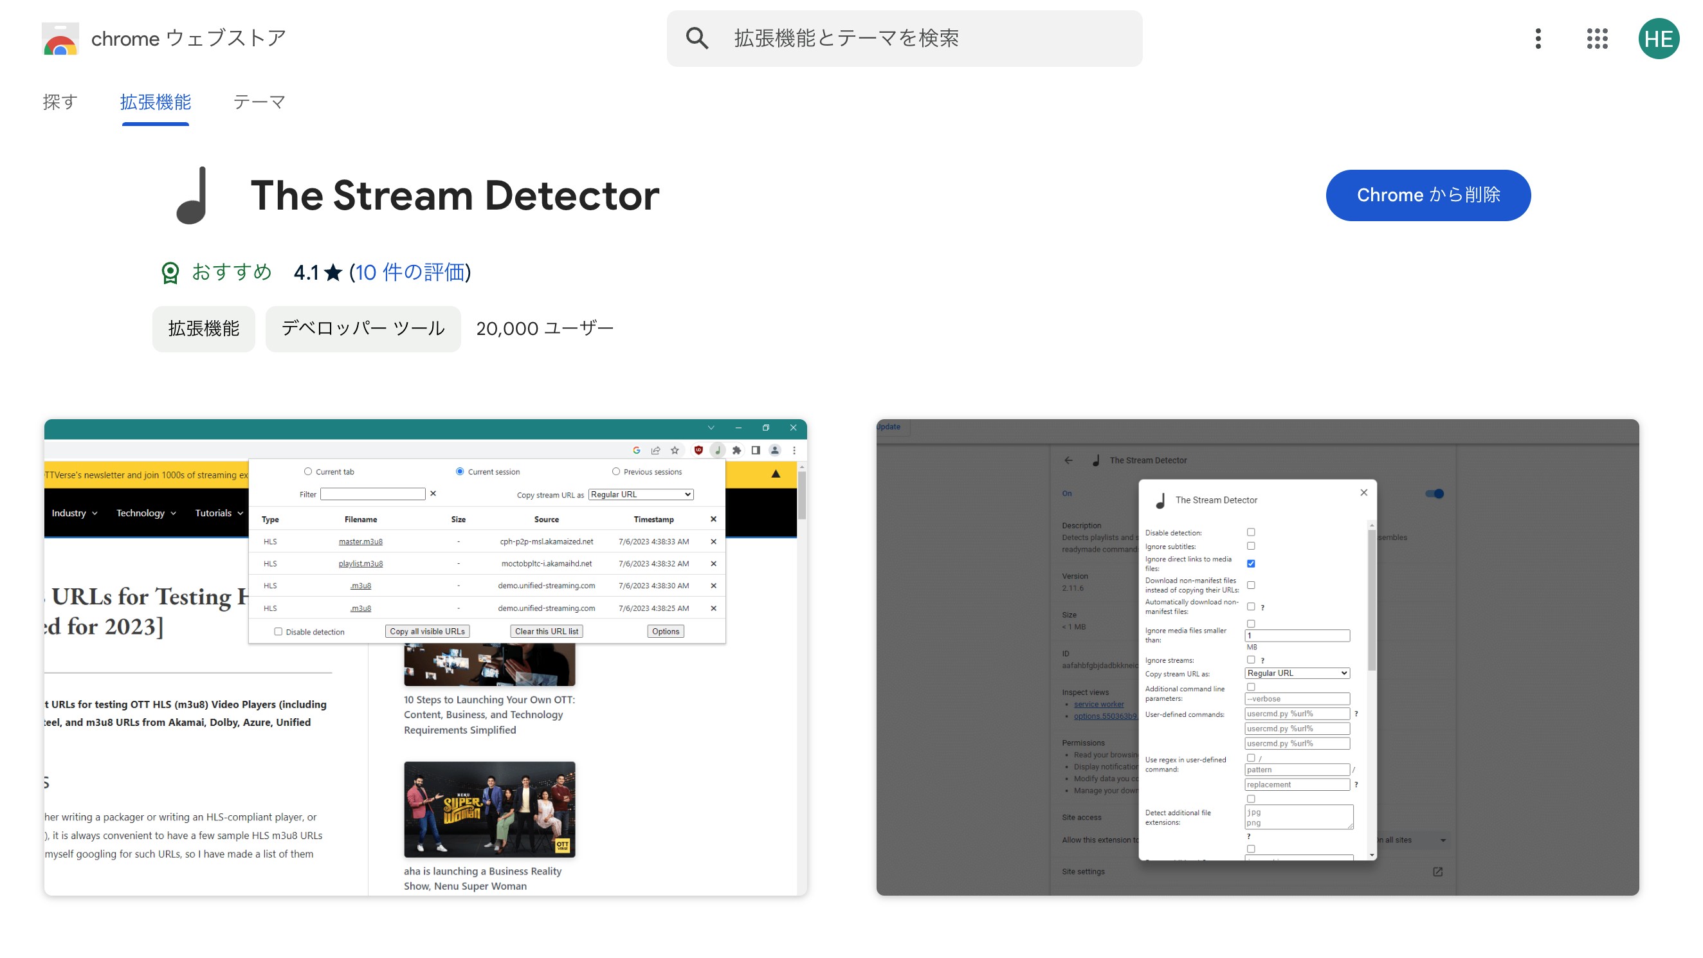Remove the master.m3u8 row with its X
This screenshot has height=958, width=1703.
713,541
